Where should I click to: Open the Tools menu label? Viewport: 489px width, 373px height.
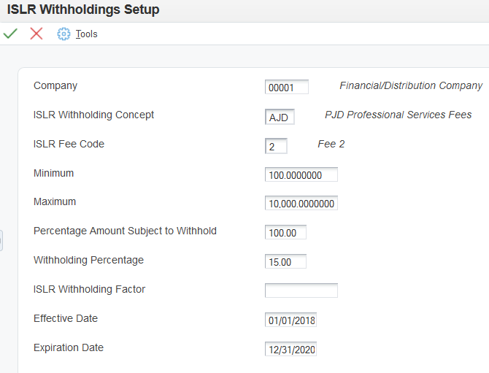coord(86,34)
